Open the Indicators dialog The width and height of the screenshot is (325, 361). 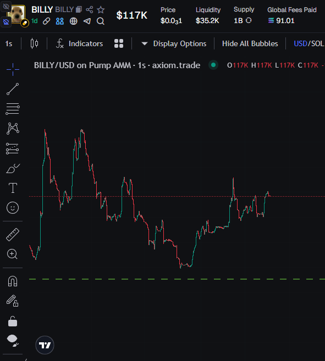tap(80, 43)
